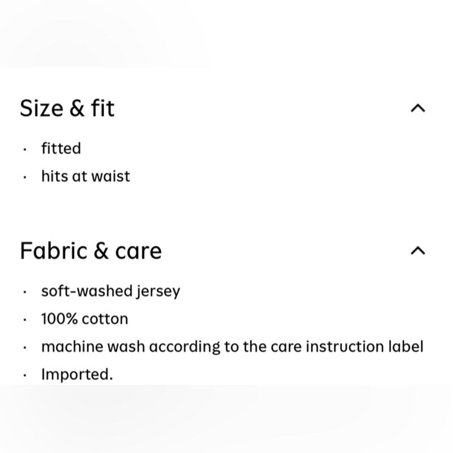Click the bullet dot before 'fitted'
Screen dimensions: 453x453
(25, 149)
